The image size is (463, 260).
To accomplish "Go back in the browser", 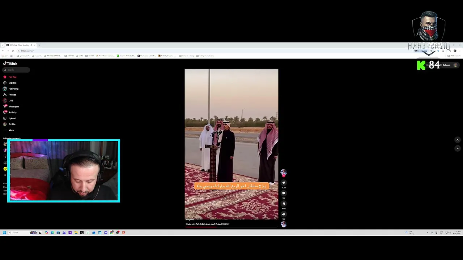I will [3, 51].
